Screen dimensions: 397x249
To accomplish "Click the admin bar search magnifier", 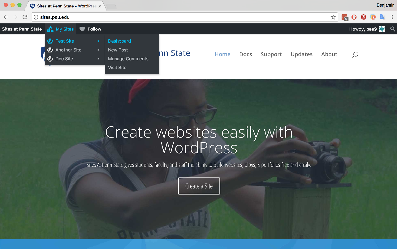I will click(393, 29).
